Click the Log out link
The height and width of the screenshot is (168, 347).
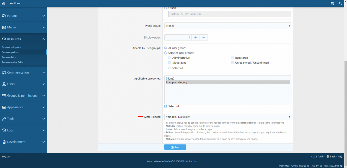[6, 157]
